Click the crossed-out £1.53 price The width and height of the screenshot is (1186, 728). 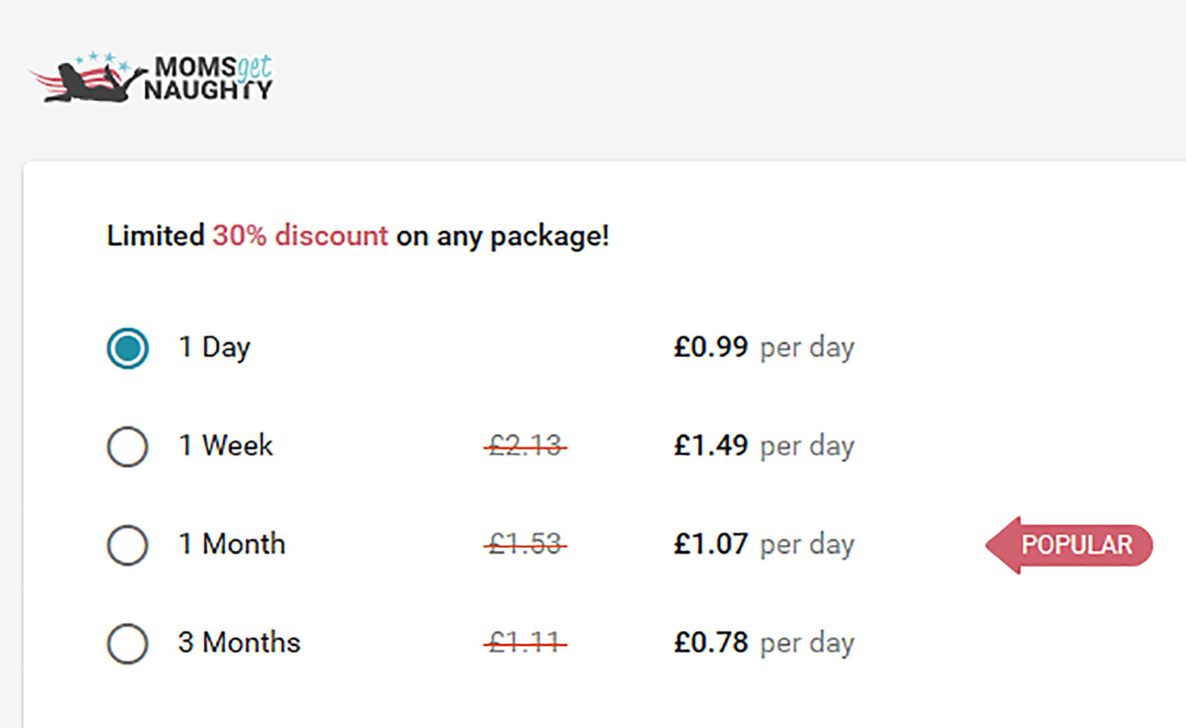[x=525, y=544]
